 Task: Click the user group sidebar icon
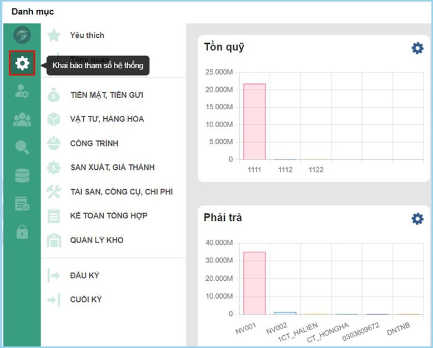22,119
